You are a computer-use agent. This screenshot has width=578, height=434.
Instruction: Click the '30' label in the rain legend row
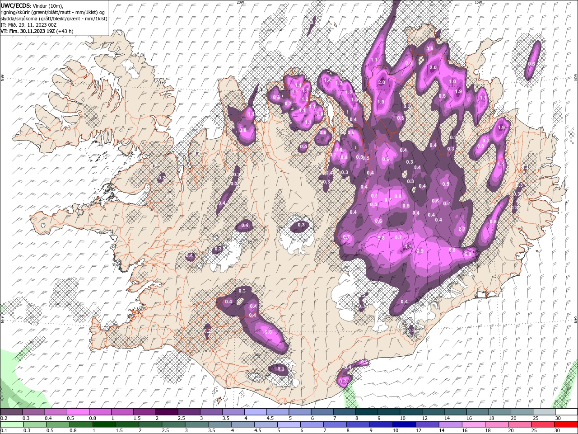click(558, 431)
